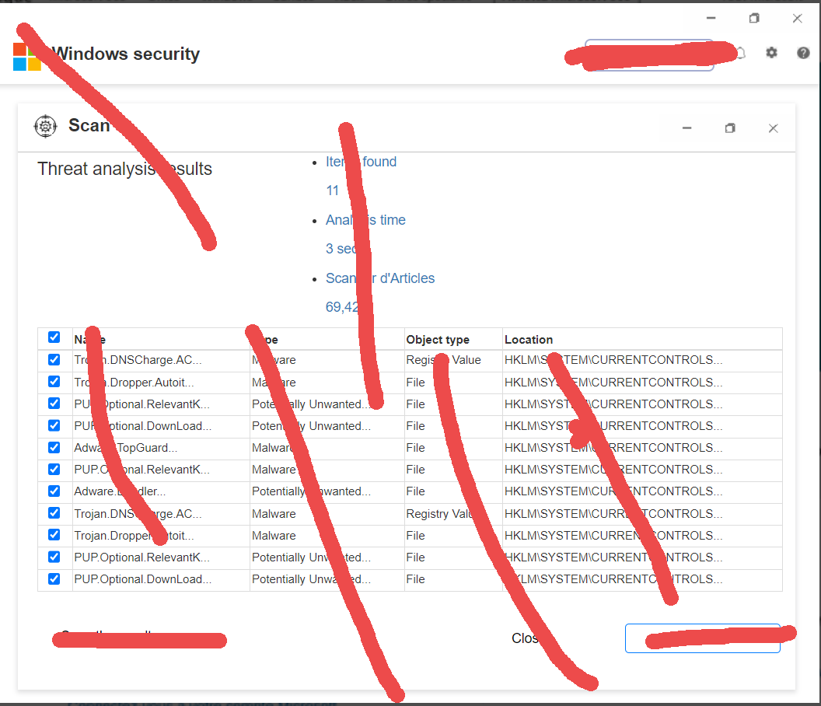Click the Windows four-color logo
This screenshot has width=821, height=706.
click(27, 57)
